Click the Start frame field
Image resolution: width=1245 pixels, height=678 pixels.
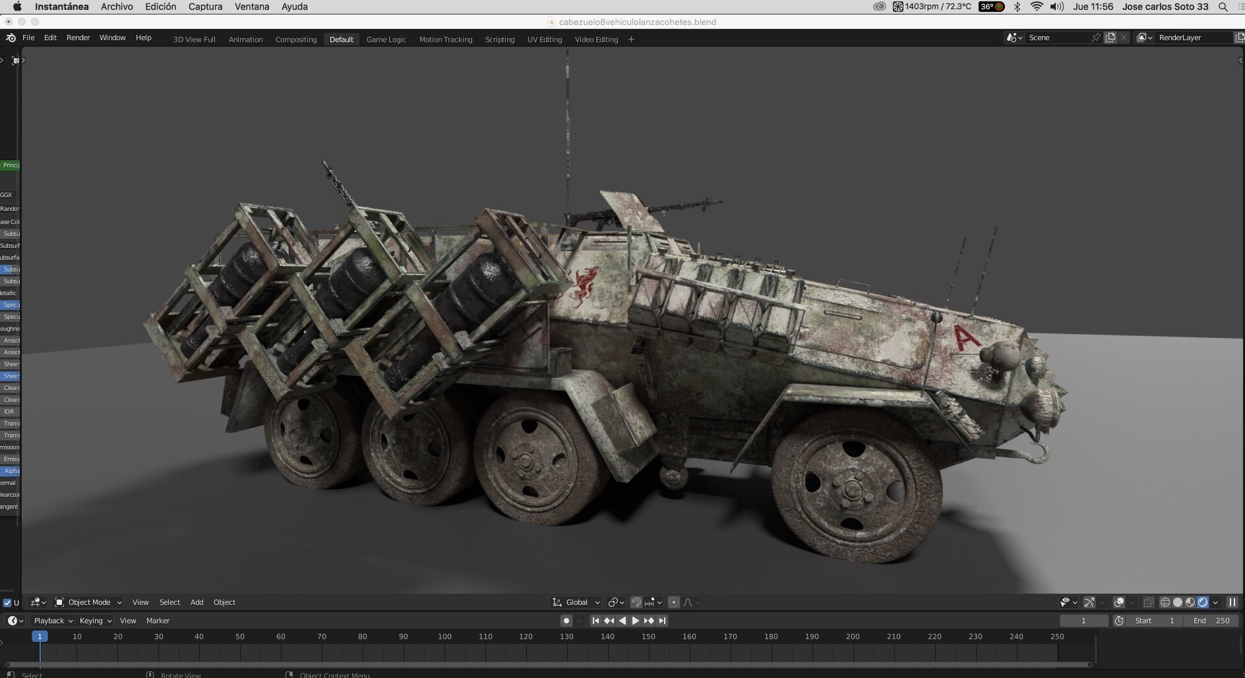(x=1154, y=621)
